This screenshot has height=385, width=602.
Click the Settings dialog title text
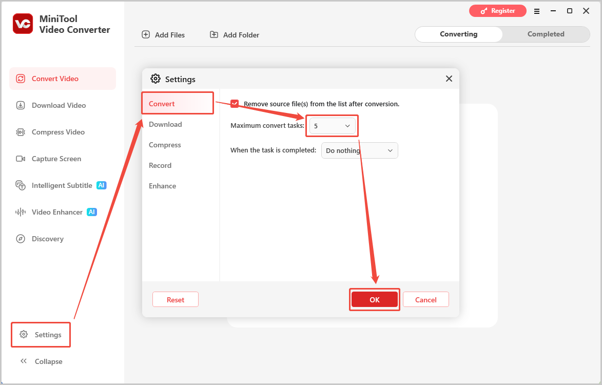pos(180,79)
